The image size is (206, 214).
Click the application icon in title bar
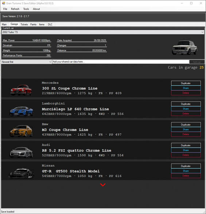[4, 3]
